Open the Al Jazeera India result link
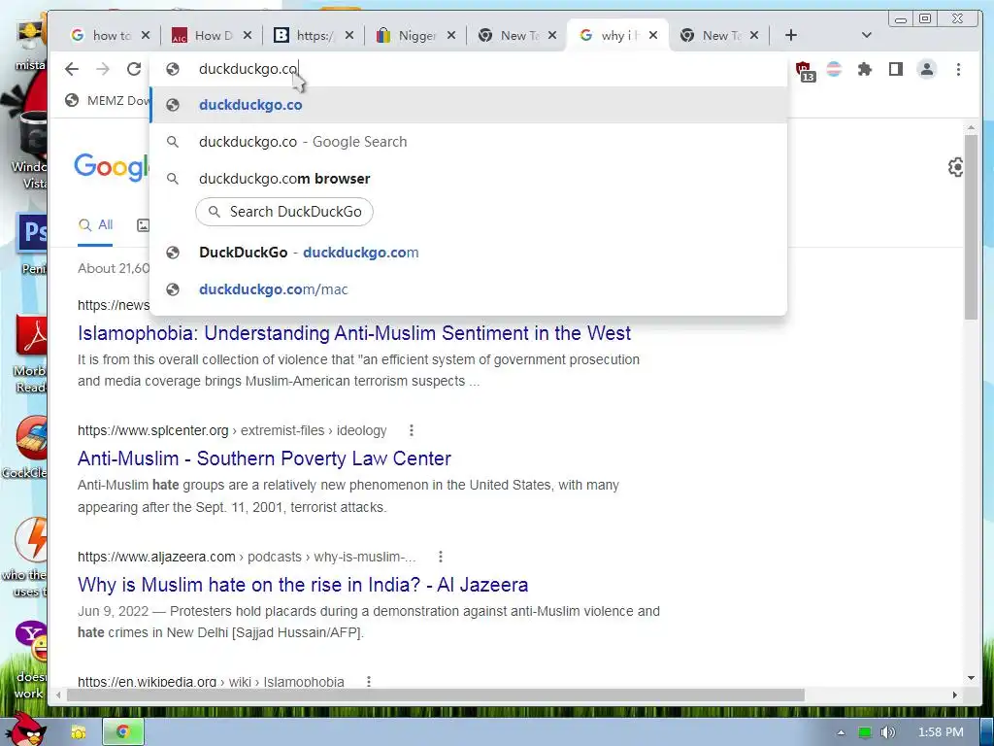 (x=303, y=584)
